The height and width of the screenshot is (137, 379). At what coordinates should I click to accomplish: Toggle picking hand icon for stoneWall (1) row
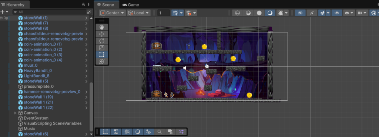pyautogui.click(x=7, y=18)
